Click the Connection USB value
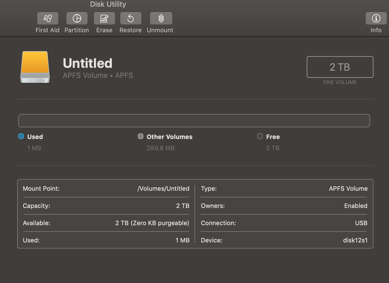This screenshot has width=389, height=283. [361, 223]
